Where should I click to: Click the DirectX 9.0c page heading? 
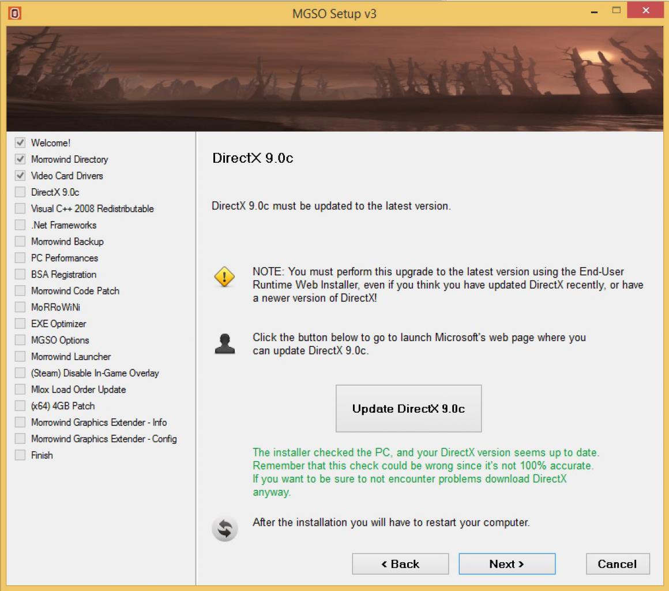coord(253,158)
